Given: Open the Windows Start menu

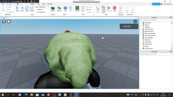Looking at the screenshot, I should point(3,95).
